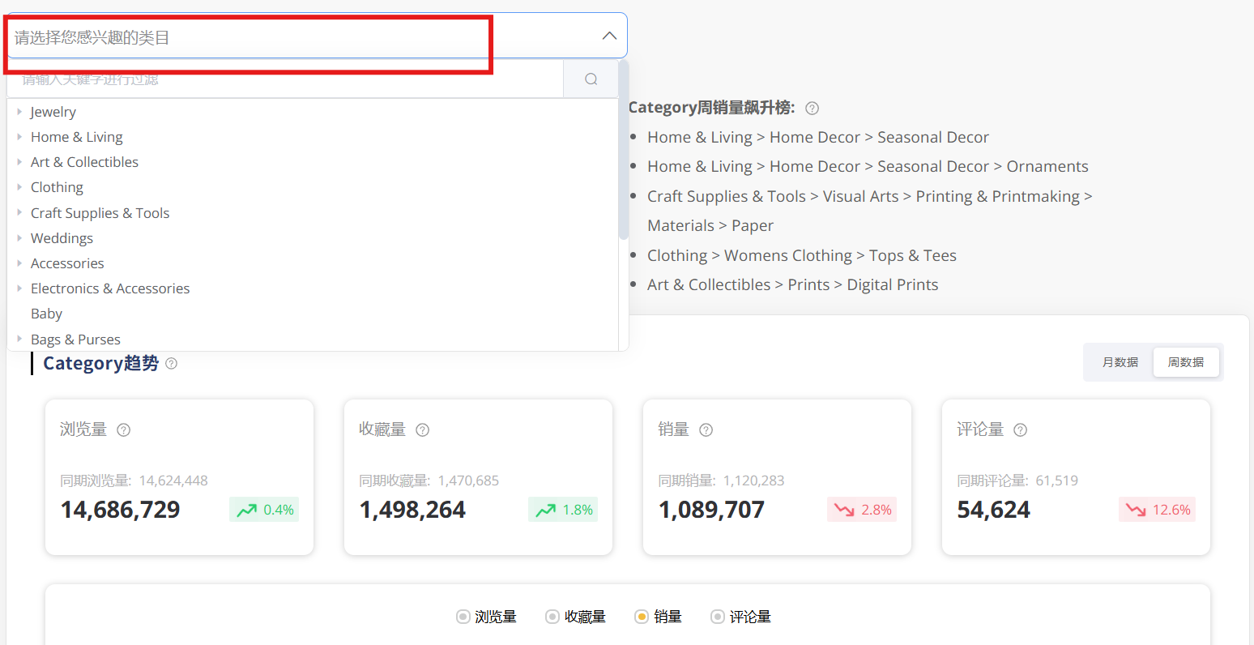Expand the Craft Supplies & Tools node
Image resolution: width=1254 pixels, height=645 pixels.
pyautogui.click(x=19, y=213)
